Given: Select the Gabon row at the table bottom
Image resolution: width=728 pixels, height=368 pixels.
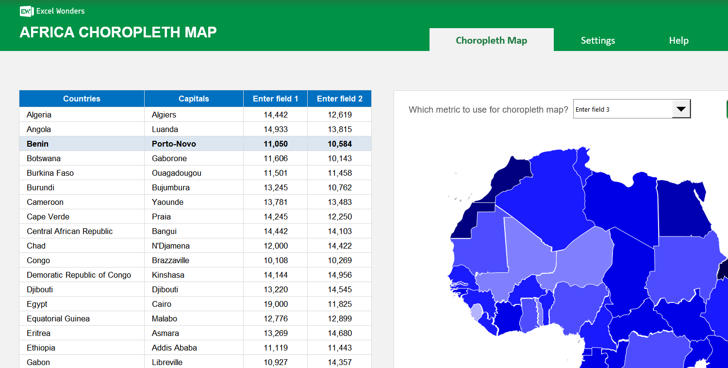Looking at the screenshot, I should coord(82,362).
